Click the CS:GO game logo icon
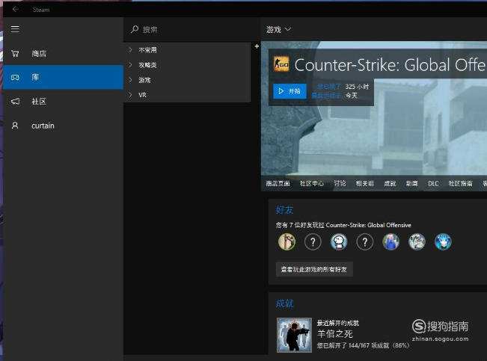 click(x=281, y=64)
